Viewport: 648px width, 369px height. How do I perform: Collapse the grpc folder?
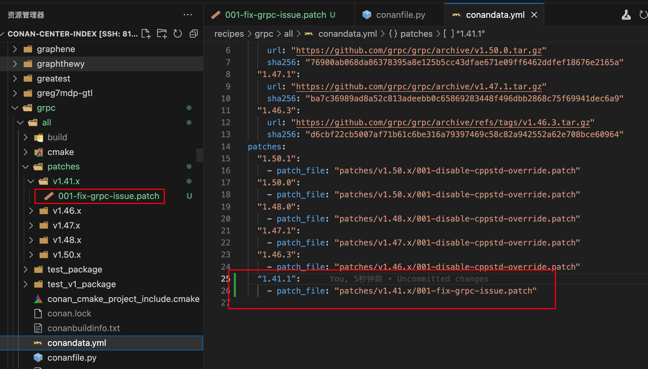[x=102, y=108]
